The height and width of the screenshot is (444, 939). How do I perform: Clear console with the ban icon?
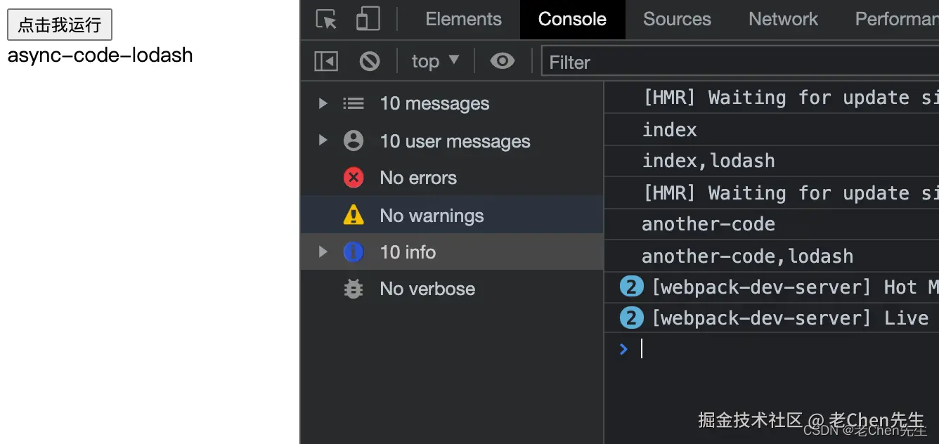tap(370, 62)
